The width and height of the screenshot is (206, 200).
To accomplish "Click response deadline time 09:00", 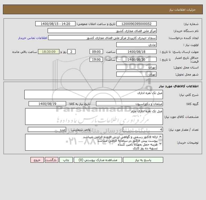I will 96,52.
